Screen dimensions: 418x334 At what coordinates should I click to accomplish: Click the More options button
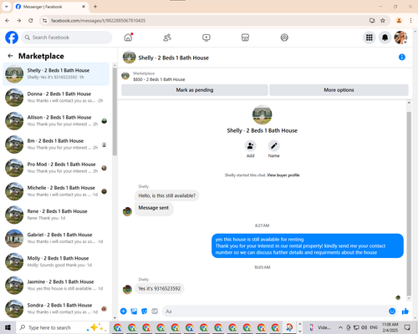click(x=339, y=90)
